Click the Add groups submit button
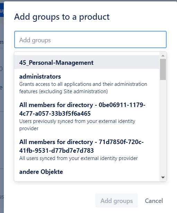Screen dimensions: 177x213 (x=116, y=201)
